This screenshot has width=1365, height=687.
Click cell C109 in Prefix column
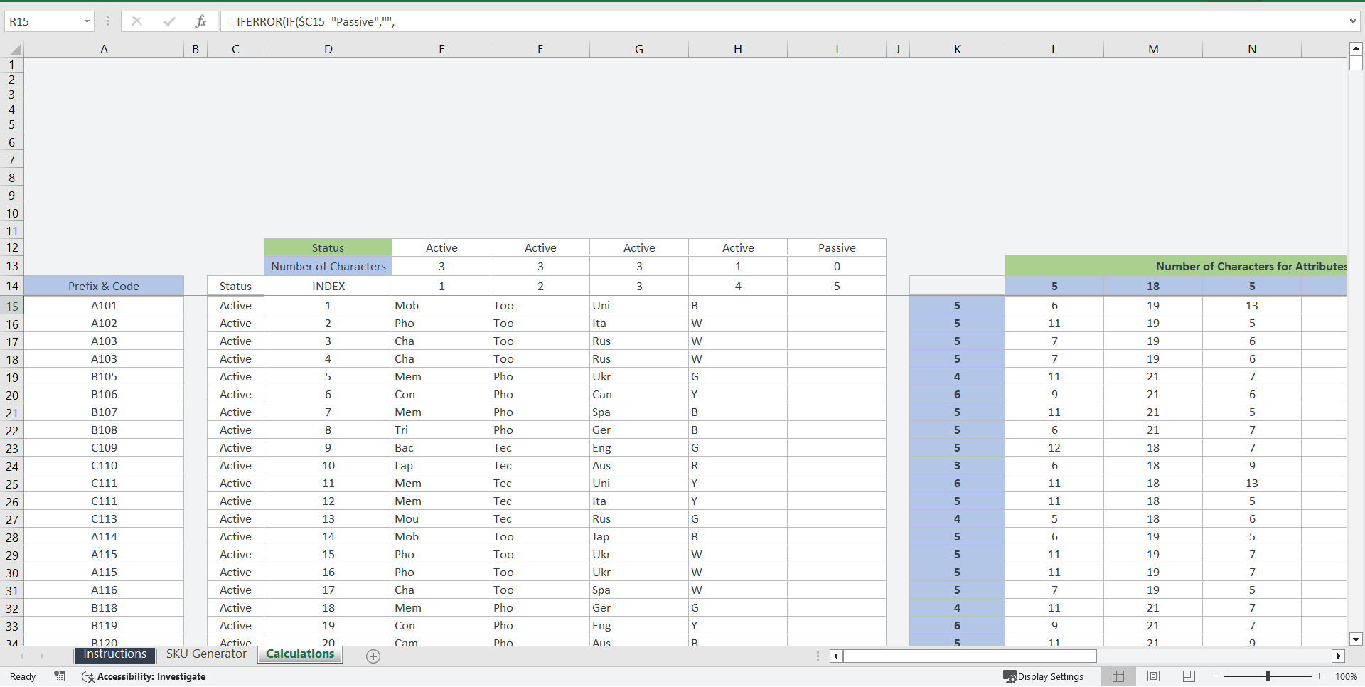[x=104, y=447]
